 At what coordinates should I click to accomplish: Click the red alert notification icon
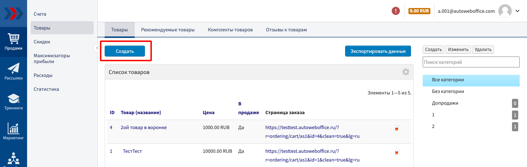tap(396, 11)
